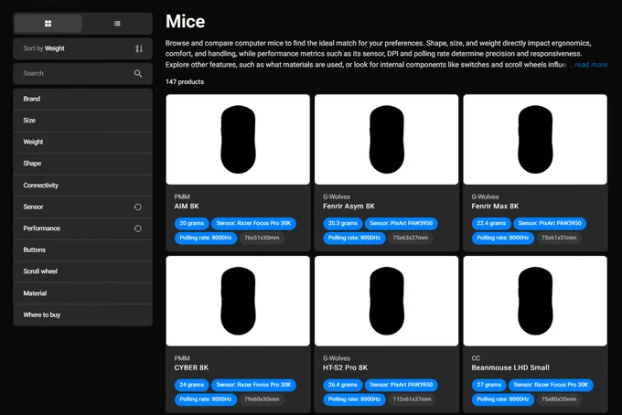Click PMM brand label on AIM 8K

coord(182,197)
